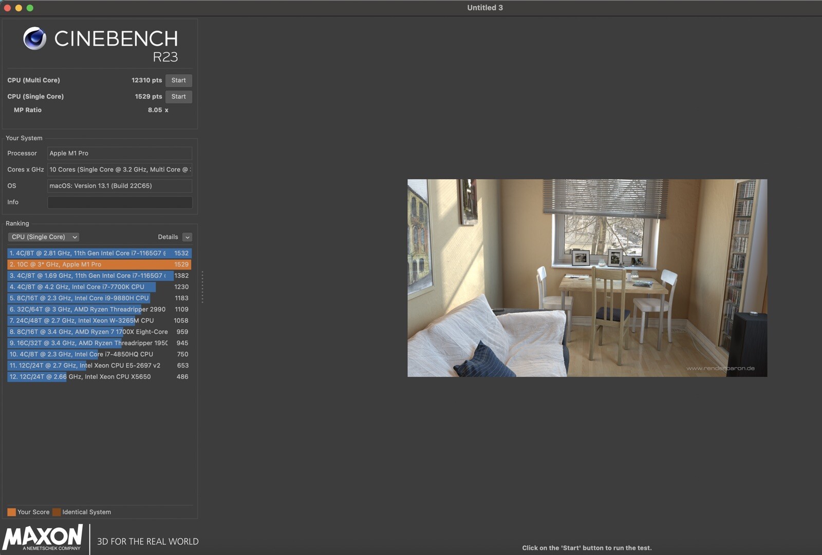Viewport: 822px width, 555px height.
Task: Open the CPU (Single Core) ranking dropdown
Action: tap(44, 237)
